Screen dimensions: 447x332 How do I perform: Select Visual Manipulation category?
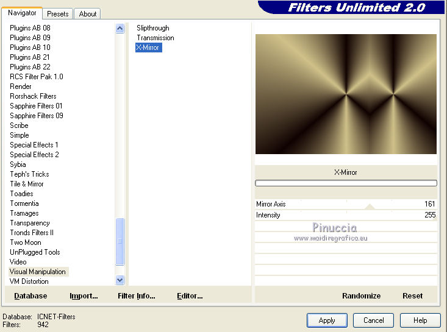(38, 272)
